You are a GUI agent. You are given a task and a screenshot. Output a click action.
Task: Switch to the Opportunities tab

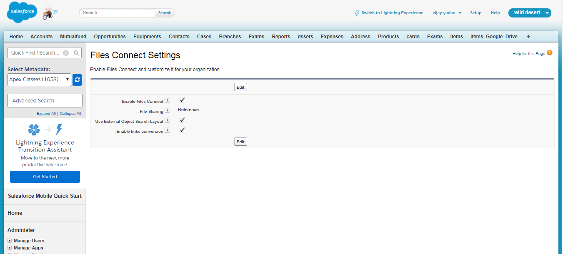pyautogui.click(x=110, y=37)
